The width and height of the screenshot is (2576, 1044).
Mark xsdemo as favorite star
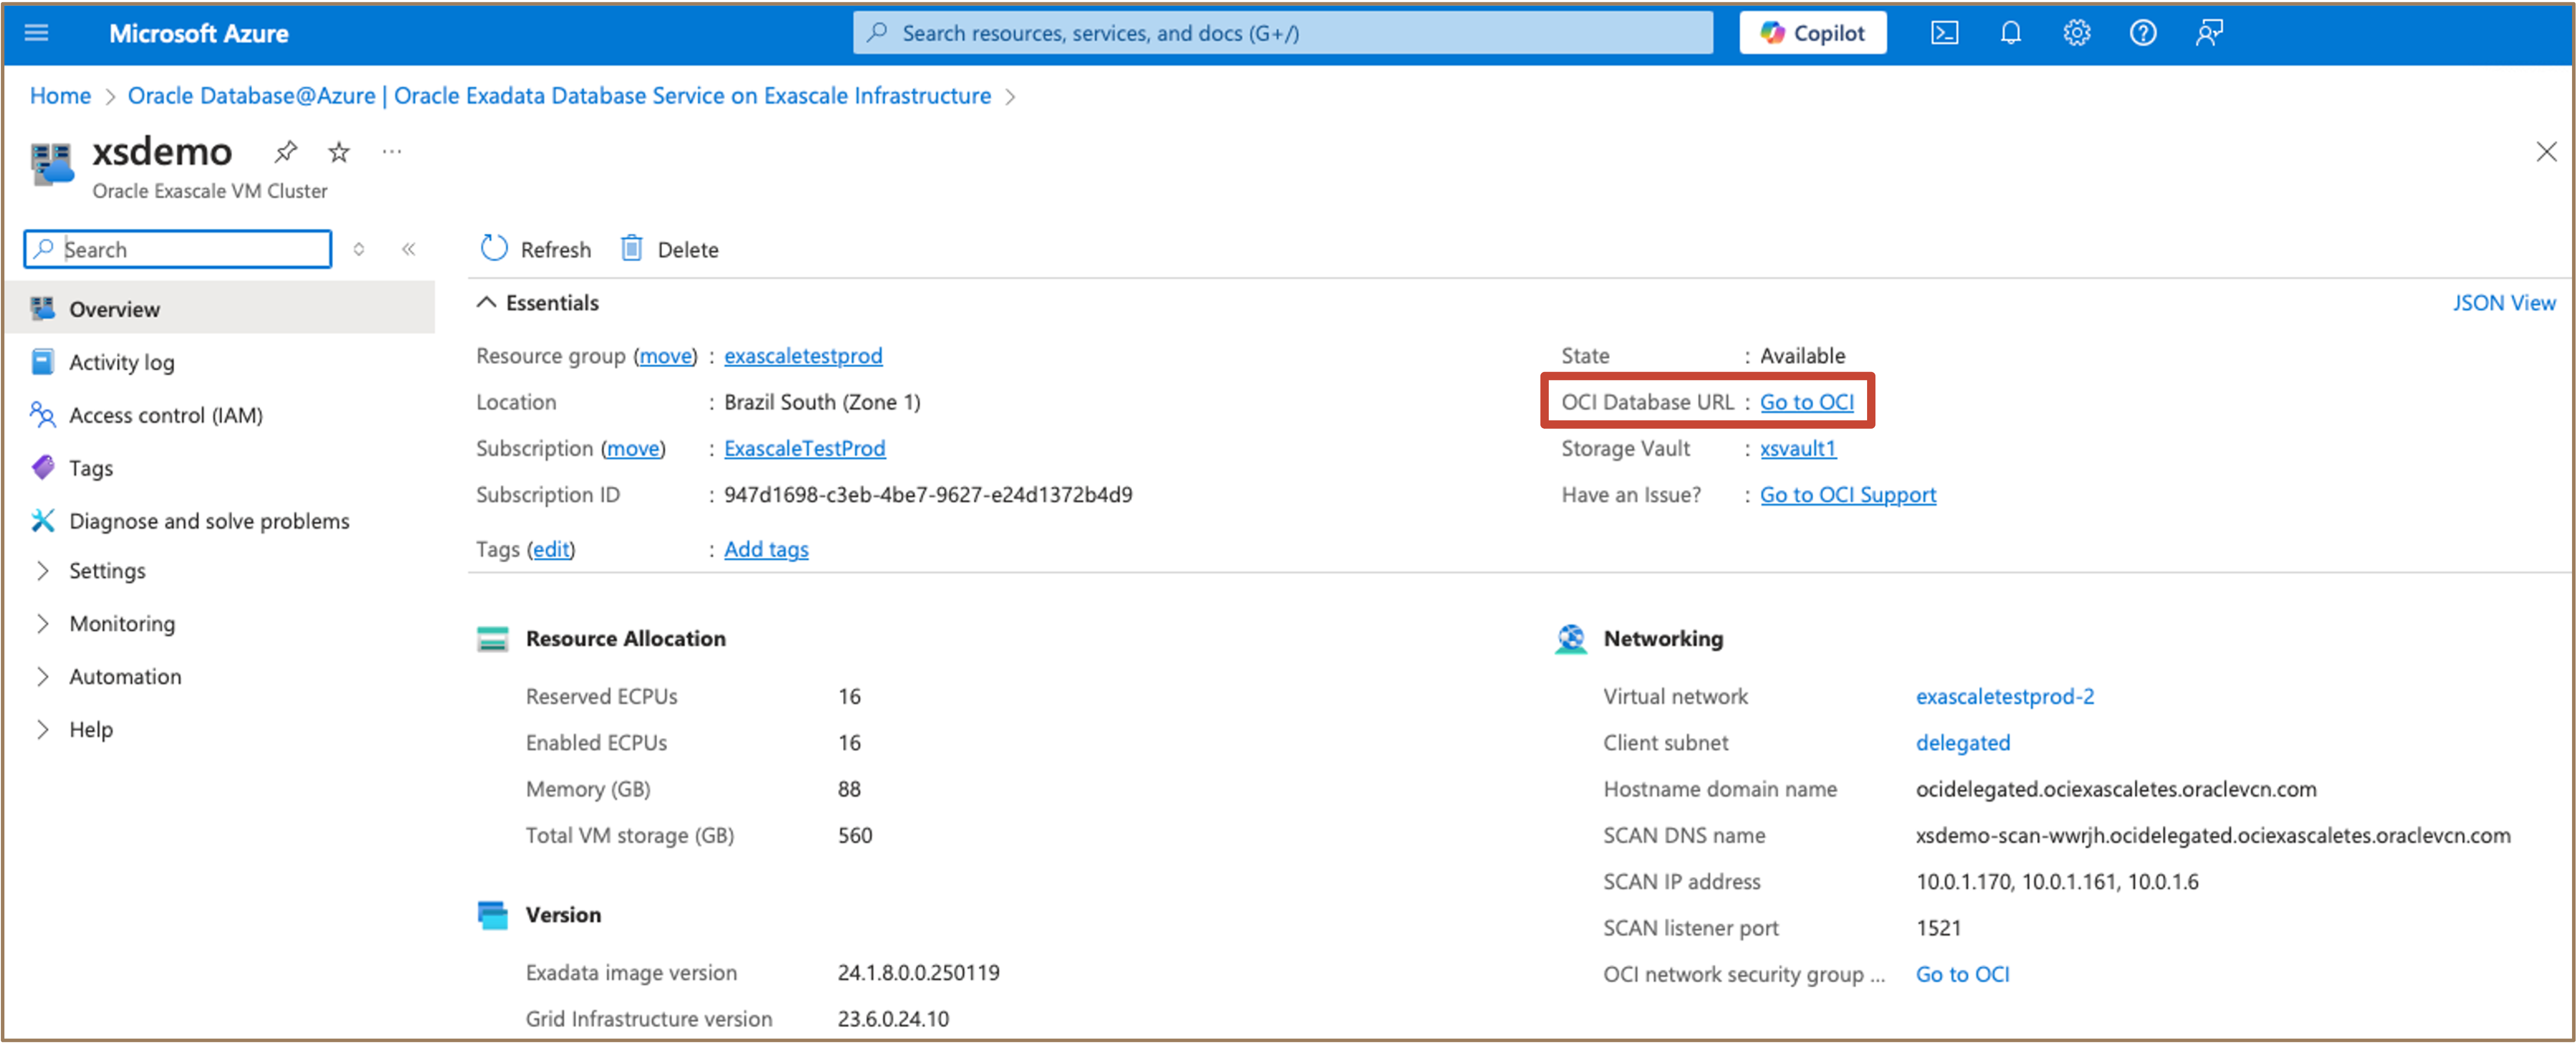(339, 152)
